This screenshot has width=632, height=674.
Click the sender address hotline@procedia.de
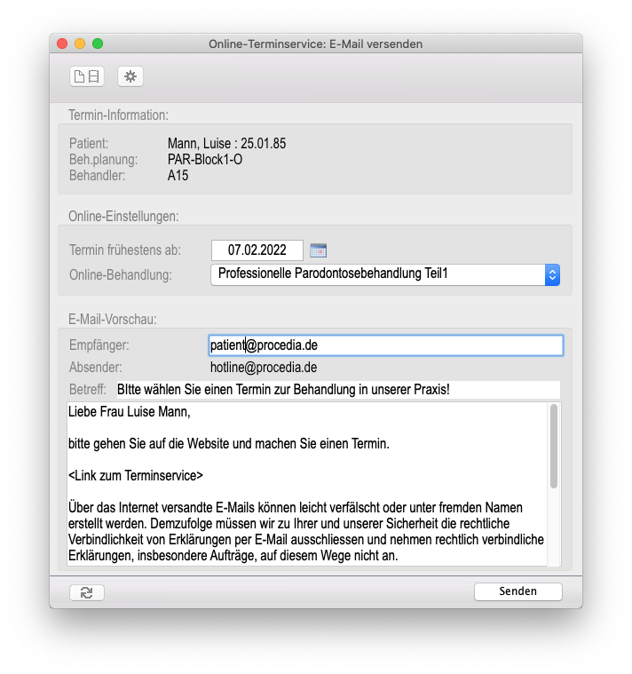click(x=264, y=367)
